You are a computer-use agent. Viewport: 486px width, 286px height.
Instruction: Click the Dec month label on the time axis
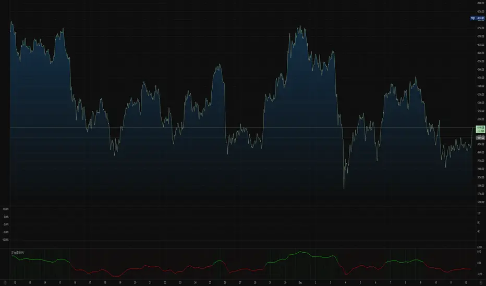click(300, 282)
